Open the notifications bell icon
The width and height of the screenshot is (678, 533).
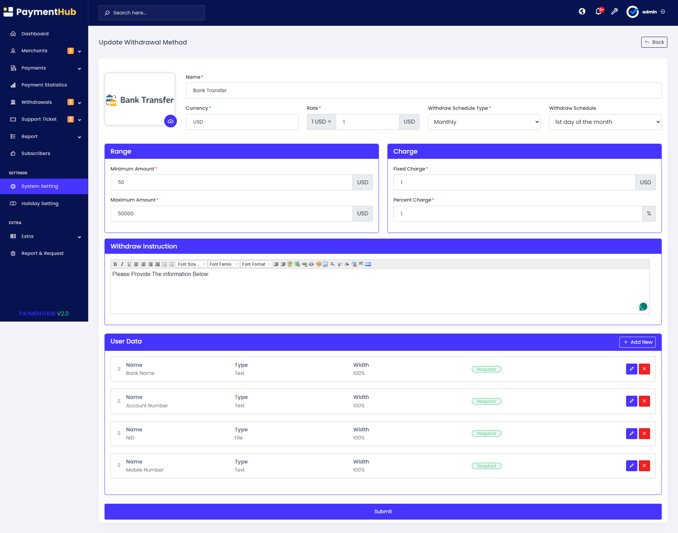click(598, 12)
